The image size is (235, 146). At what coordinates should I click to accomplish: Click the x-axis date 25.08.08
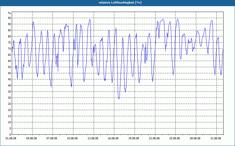[x=175, y=138]
